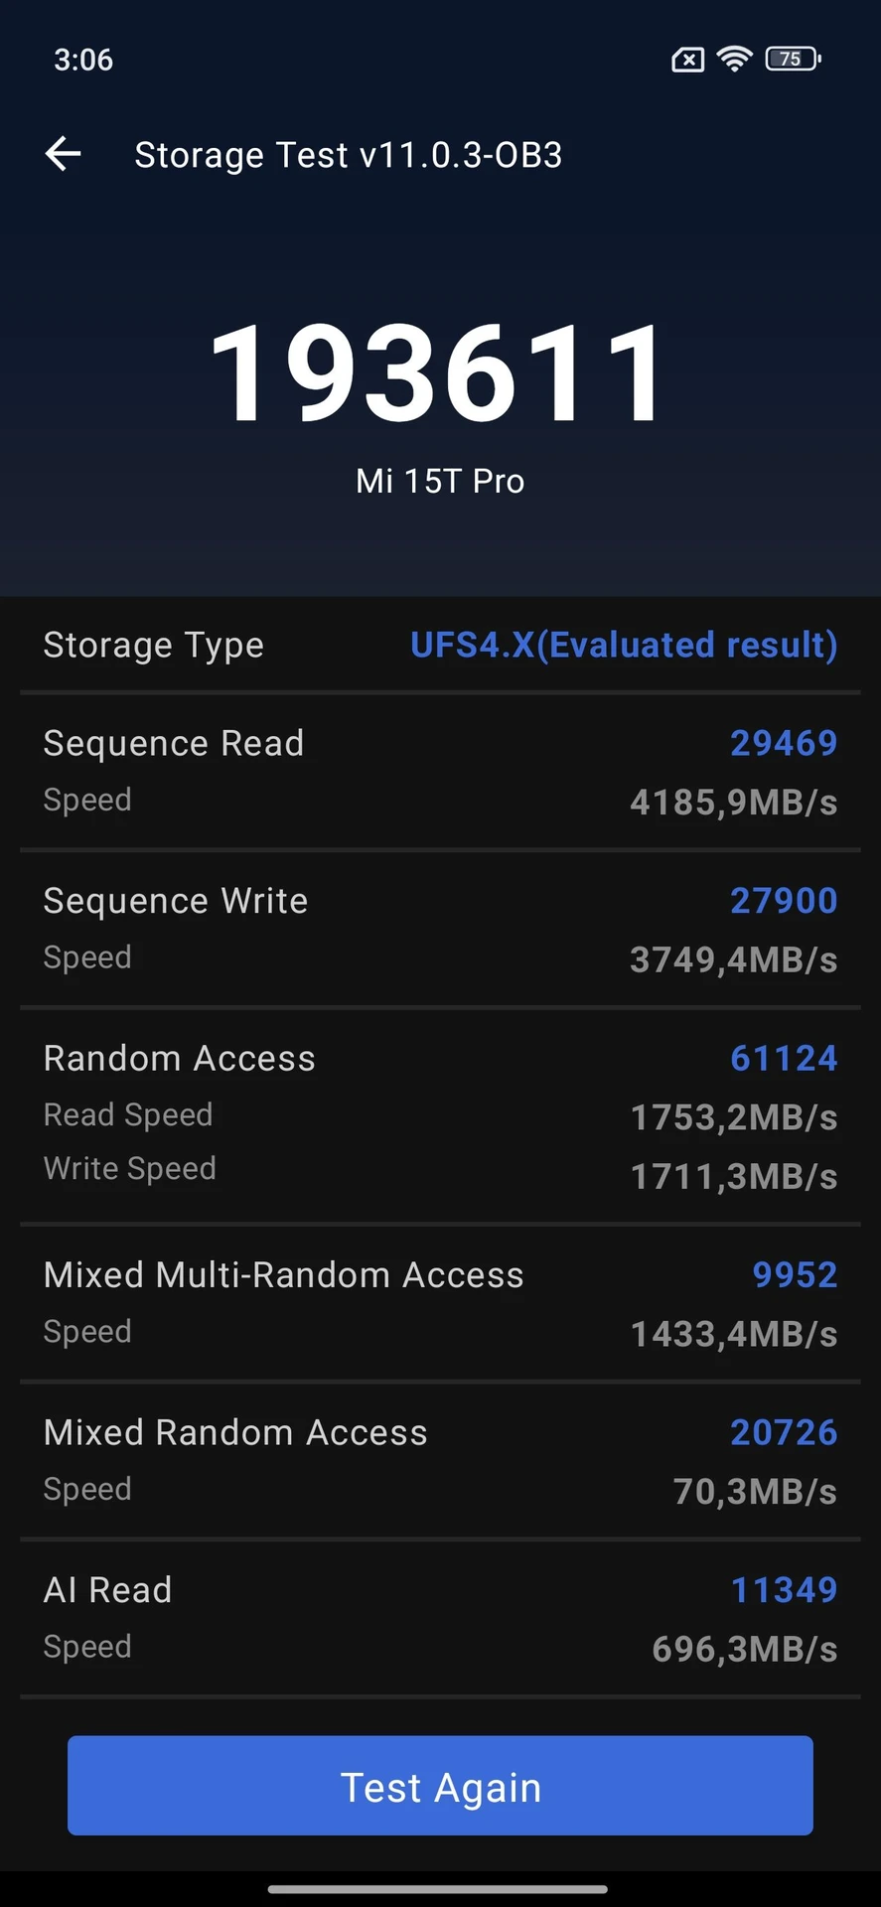Tap the status bar clock
881x1907 pixels.
[x=83, y=60]
